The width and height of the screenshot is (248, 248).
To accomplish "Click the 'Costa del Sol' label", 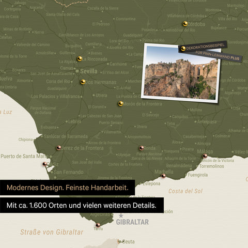I will (x=185, y=191).
